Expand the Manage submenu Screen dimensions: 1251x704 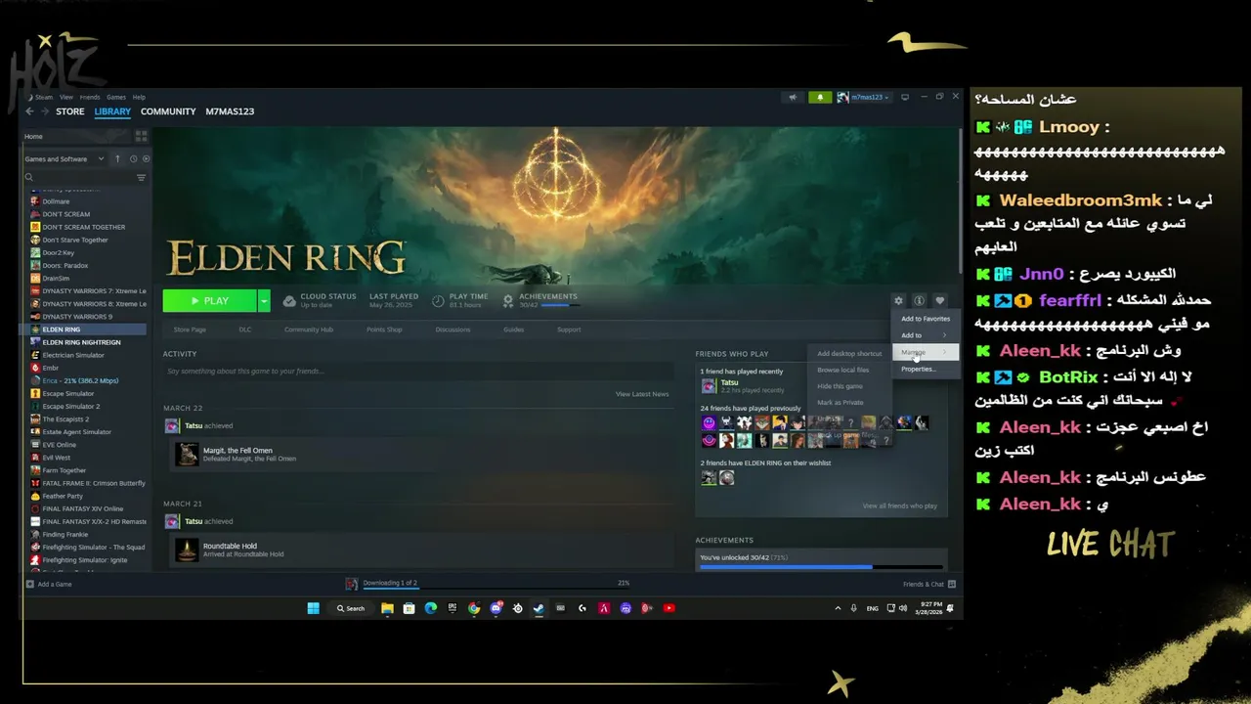click(x=925, y=352)
